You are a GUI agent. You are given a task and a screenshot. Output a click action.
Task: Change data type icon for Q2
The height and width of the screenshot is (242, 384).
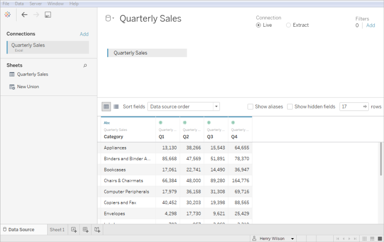coord(185,123)
